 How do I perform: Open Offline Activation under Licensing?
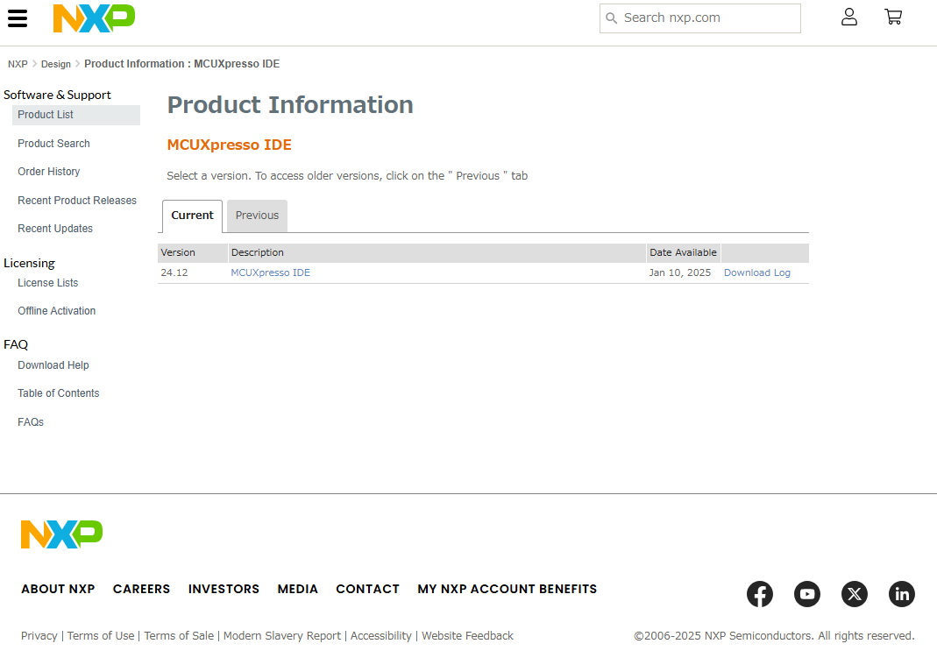[x=56, y=311]
